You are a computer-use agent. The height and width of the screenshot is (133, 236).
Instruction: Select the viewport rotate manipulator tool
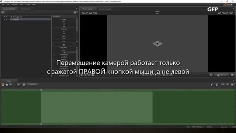pyautogui.click(x=89, y=75)
